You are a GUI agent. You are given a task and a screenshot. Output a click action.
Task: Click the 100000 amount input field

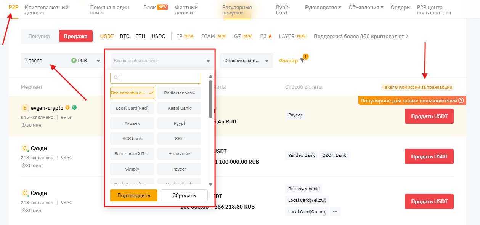tap(46, 61)
